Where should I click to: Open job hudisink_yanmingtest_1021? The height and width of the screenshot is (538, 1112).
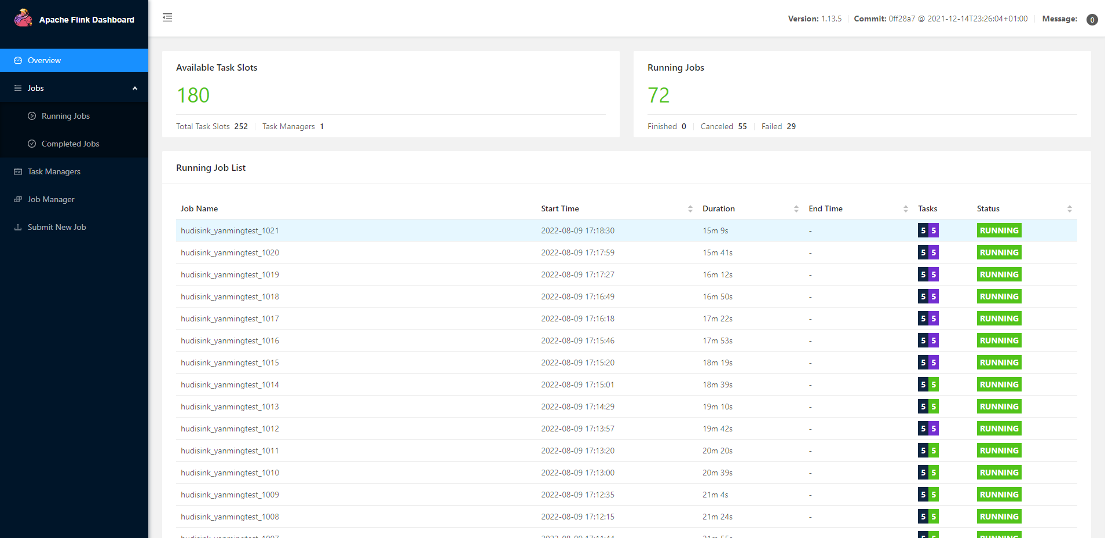point(229,230)
